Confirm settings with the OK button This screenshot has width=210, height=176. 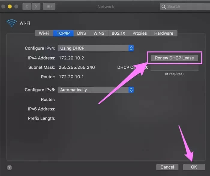coord(194,167)
